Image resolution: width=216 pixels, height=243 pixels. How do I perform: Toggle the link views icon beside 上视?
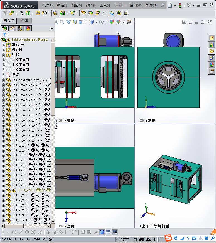point(61,226)
